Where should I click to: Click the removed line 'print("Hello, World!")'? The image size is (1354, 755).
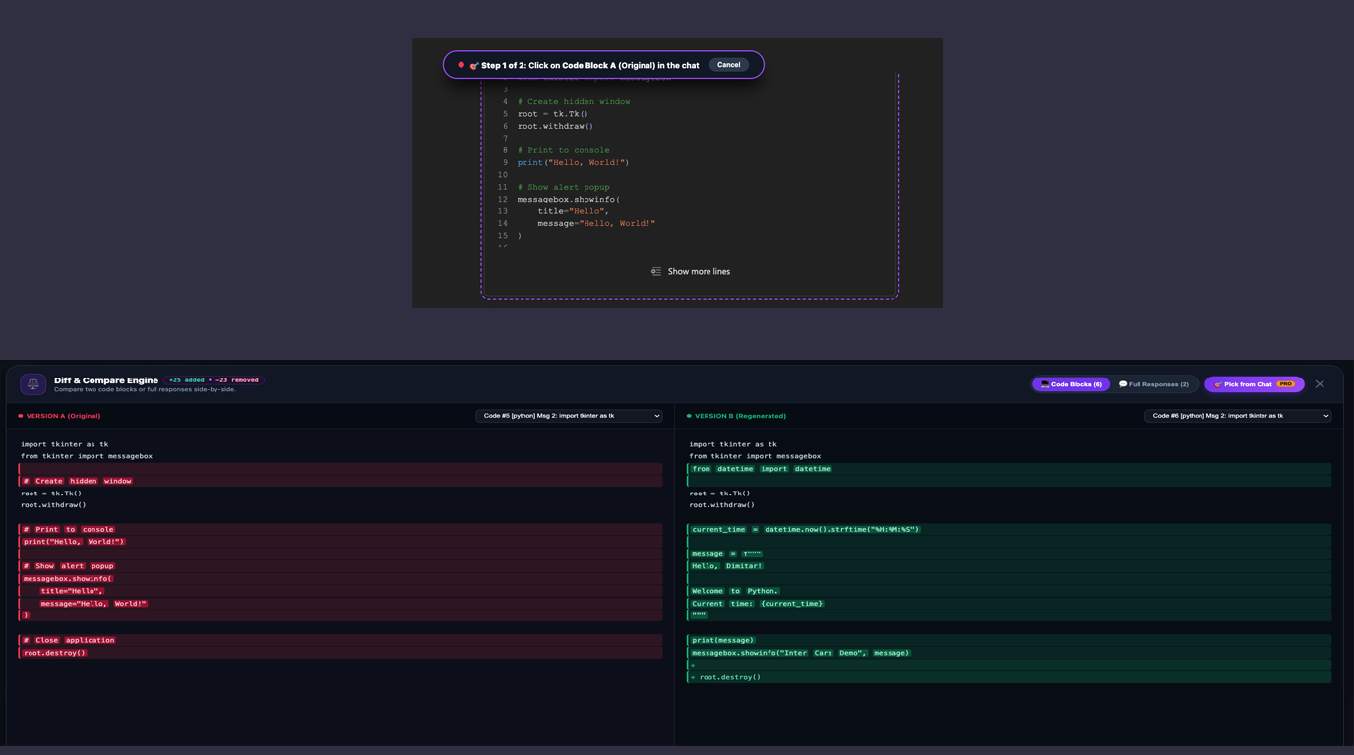pos(340,542)
